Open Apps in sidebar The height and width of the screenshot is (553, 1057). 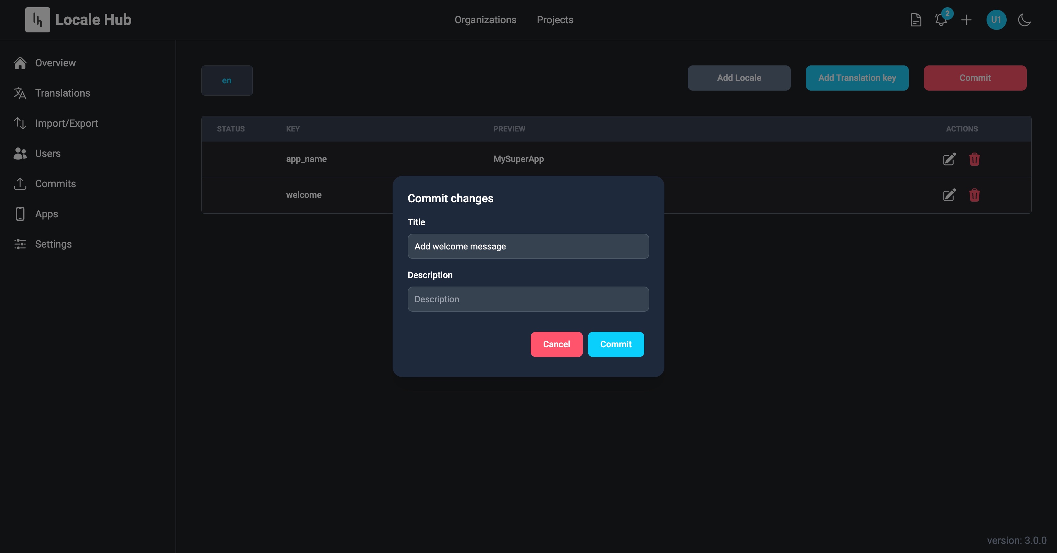[x=36, y=214]
